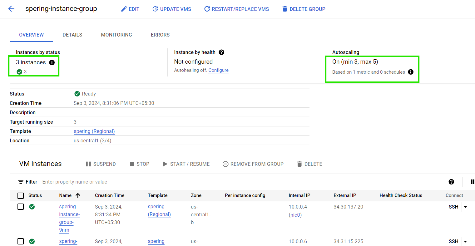Open the help icon beside the filter bar
475x246 pixels.
[x=451, y=182]
